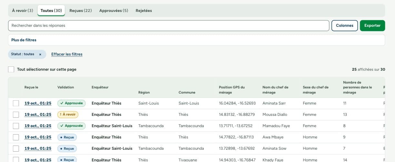
Task: Open the 'Reçues (22)' tab
Action: click(81, 11)
